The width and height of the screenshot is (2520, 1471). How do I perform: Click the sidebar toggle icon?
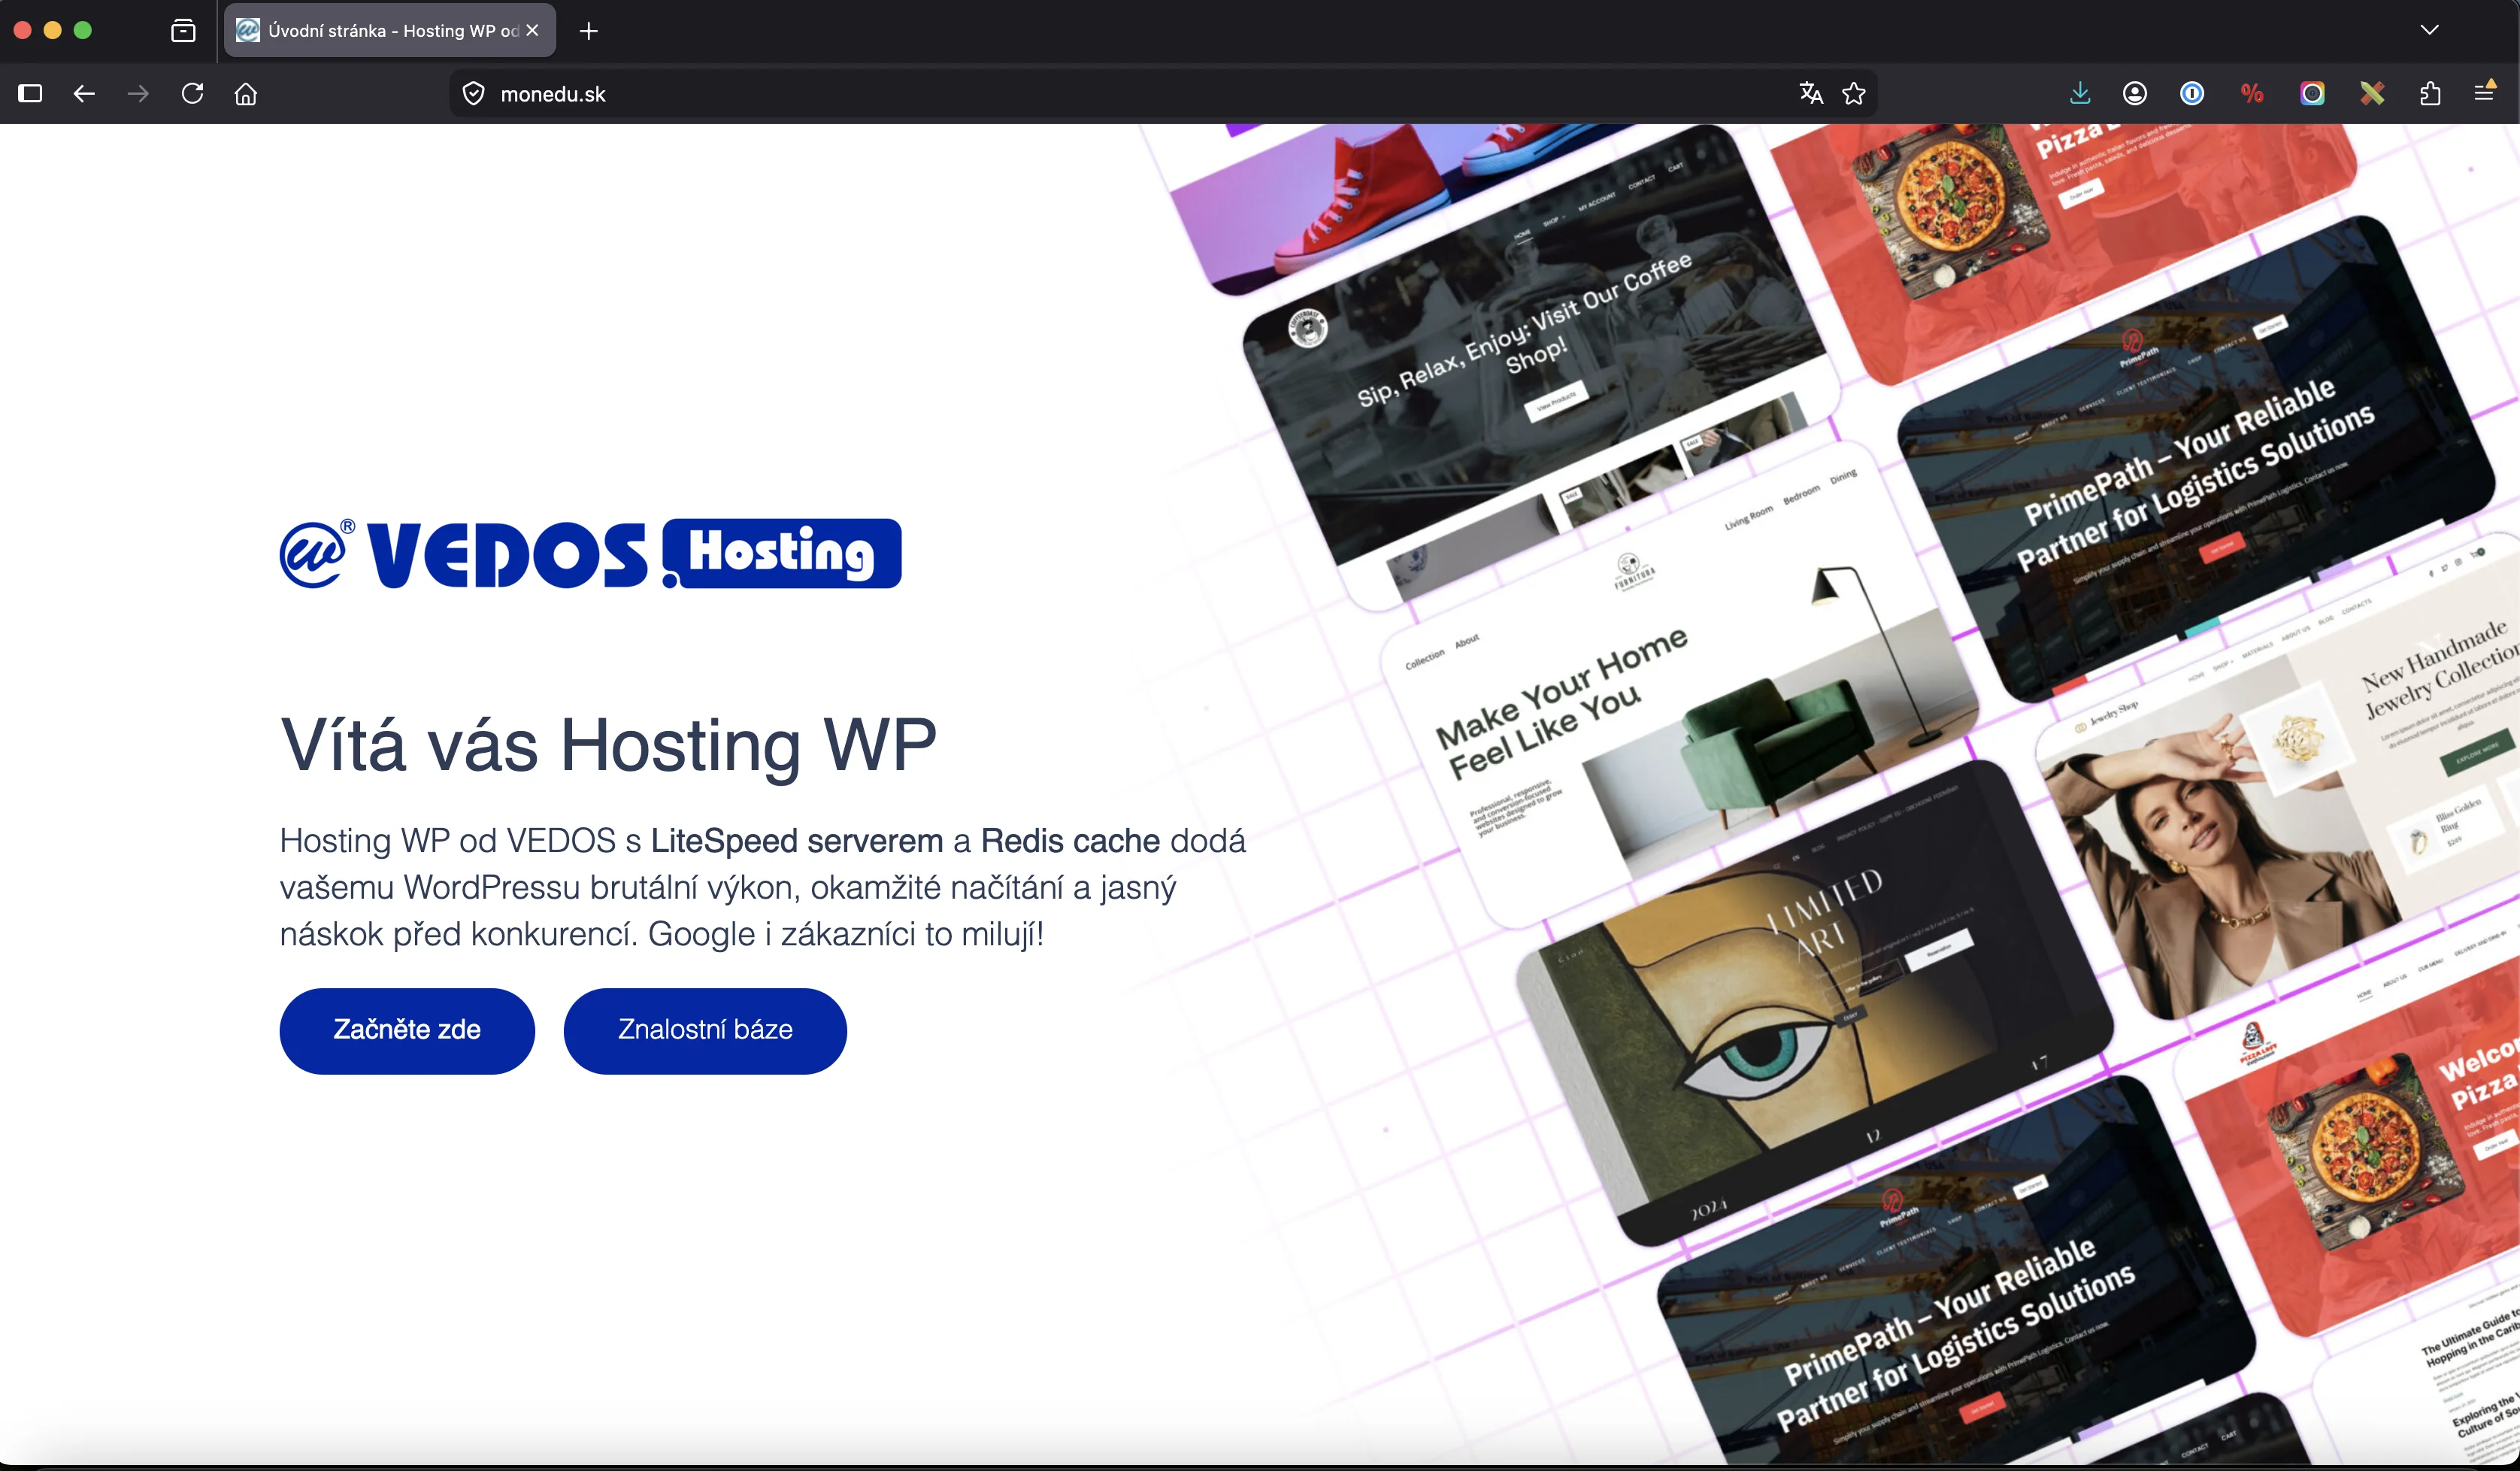(30, 94)
